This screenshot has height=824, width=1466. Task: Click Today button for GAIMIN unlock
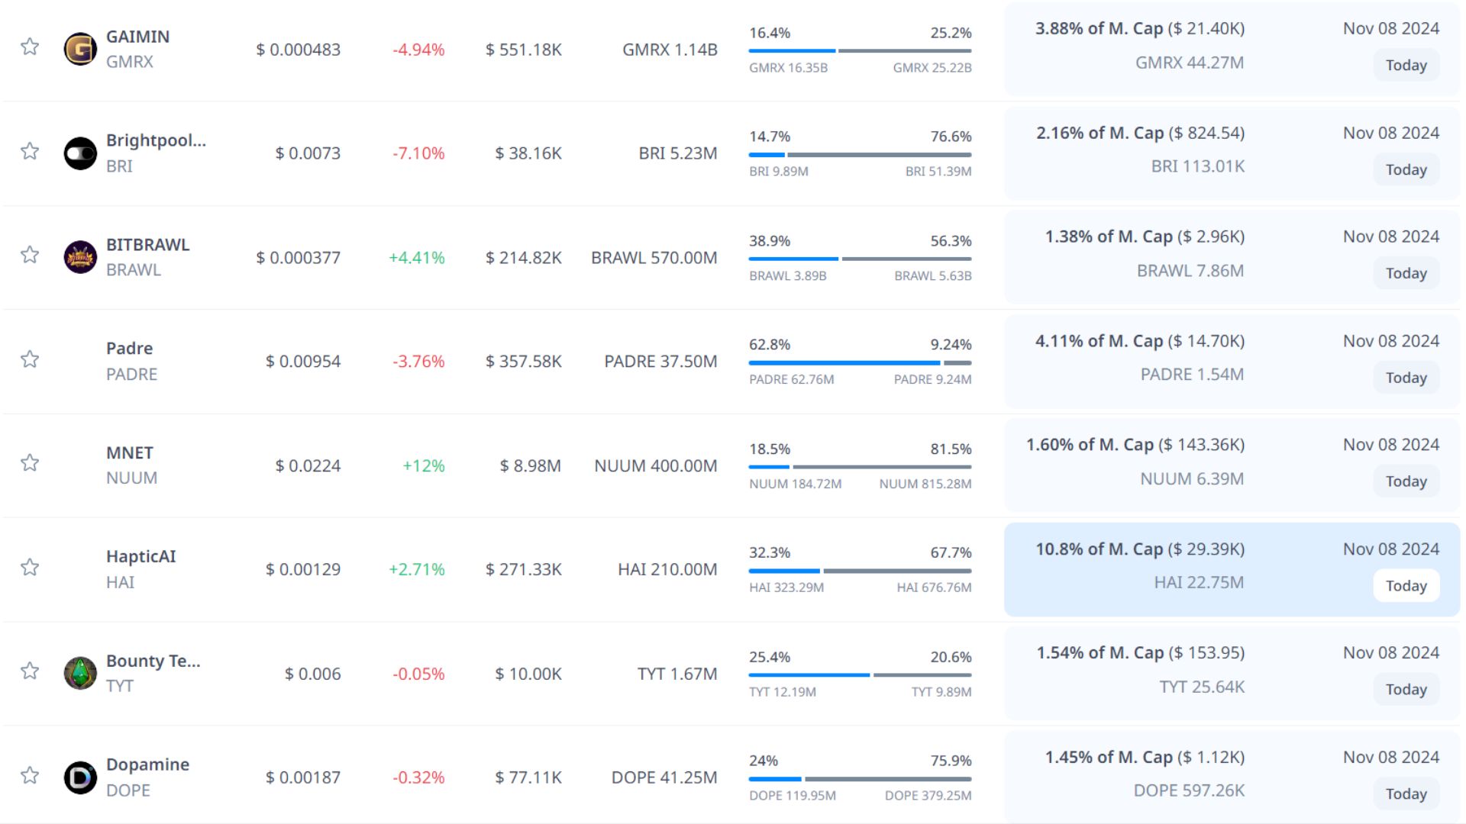[1406, 66]
